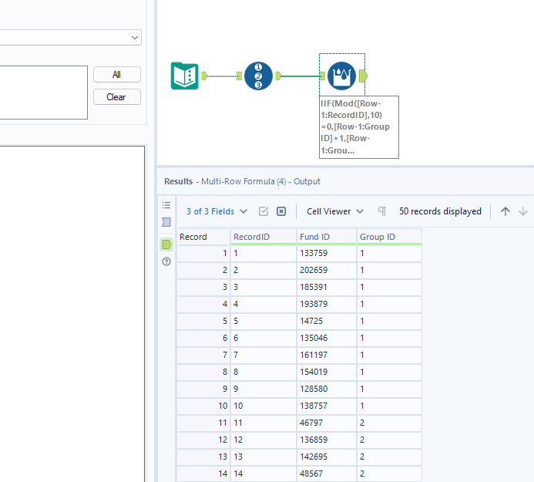This screenshot has height=482, width=534.
Task: Move up to previous record with up arrow
Action: (x=505, y=211)
